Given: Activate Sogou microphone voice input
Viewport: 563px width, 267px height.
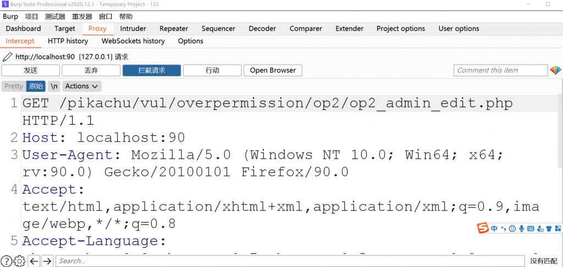Looking at the screenshot, I should (521, 228).
